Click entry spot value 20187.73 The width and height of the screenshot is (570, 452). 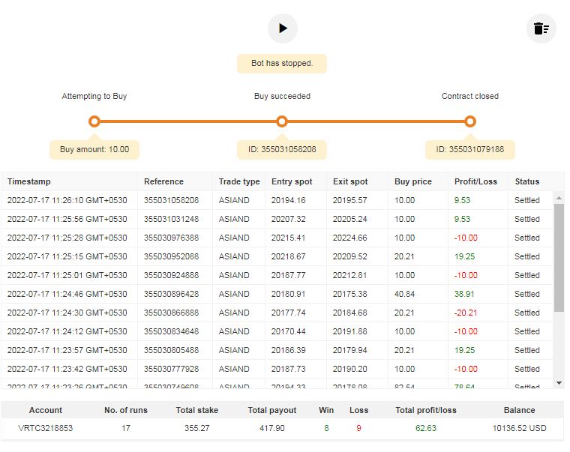pos(288,369)
